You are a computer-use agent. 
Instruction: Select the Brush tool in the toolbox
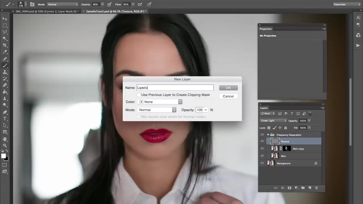[5, 65]
